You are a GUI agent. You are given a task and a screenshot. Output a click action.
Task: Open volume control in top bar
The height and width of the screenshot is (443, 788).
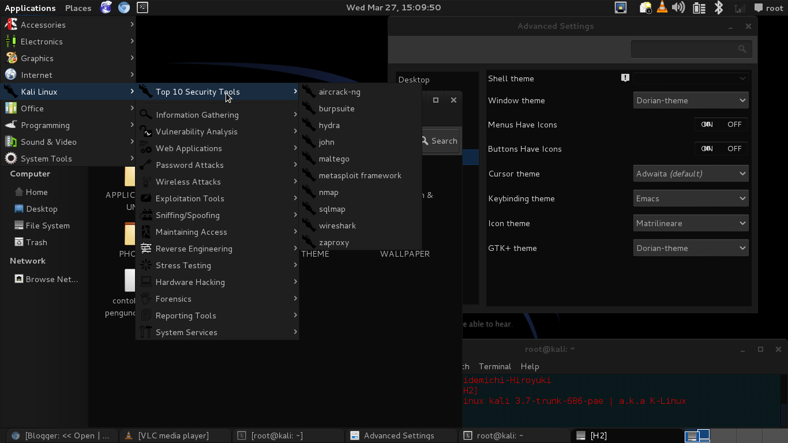(679, 7)
